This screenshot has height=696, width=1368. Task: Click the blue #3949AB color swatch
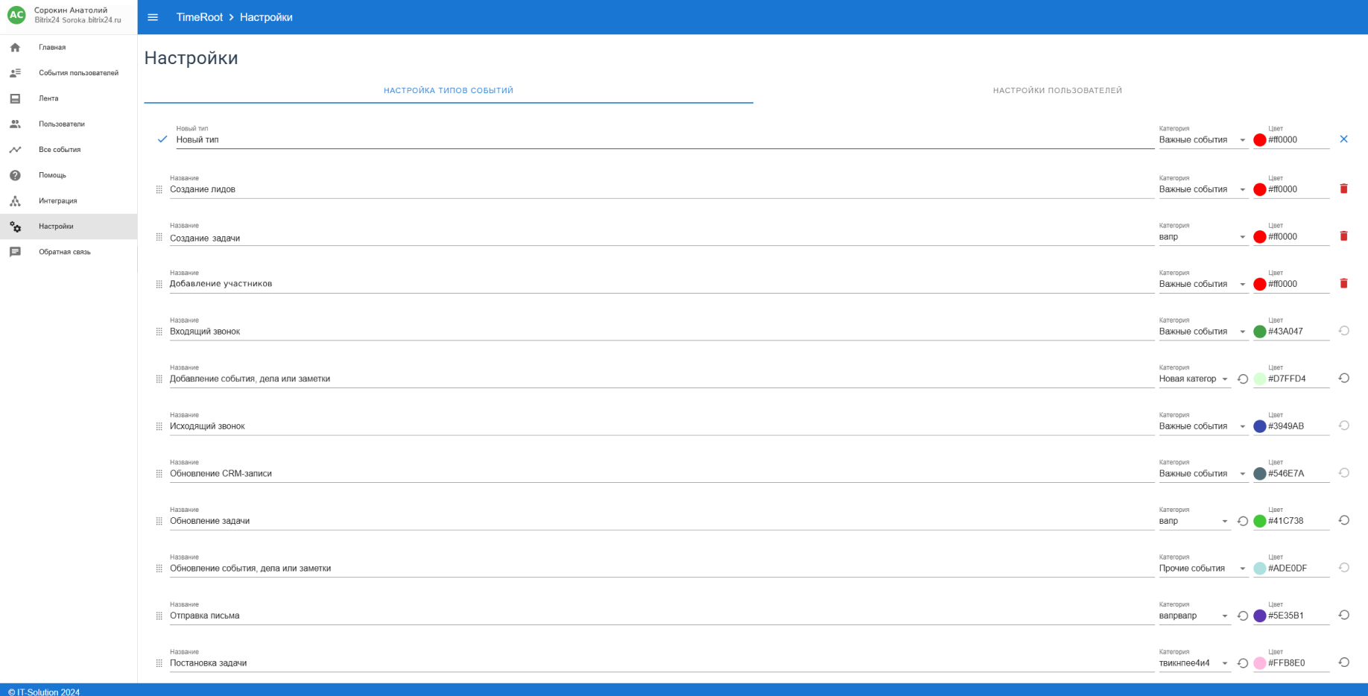pos(1259,426)
